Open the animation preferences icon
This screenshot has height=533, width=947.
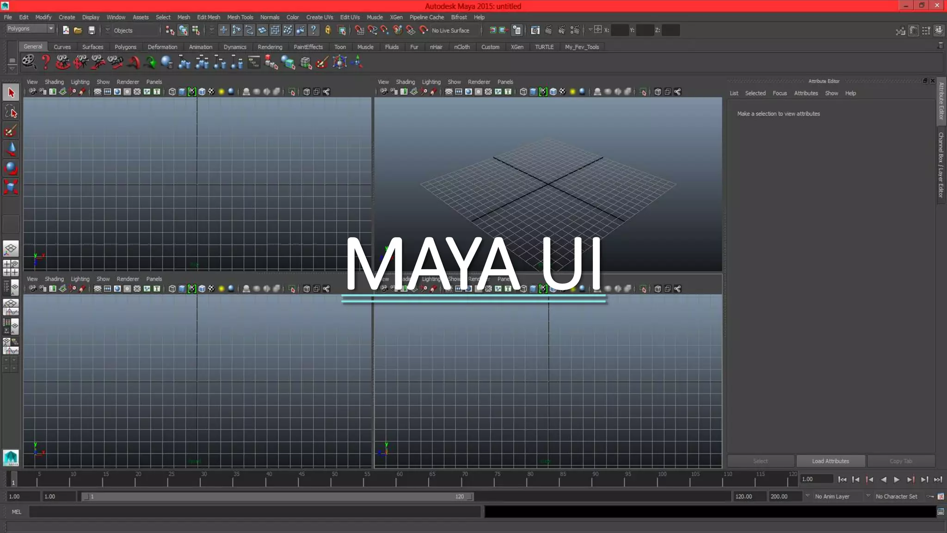[x=941, y=496]
